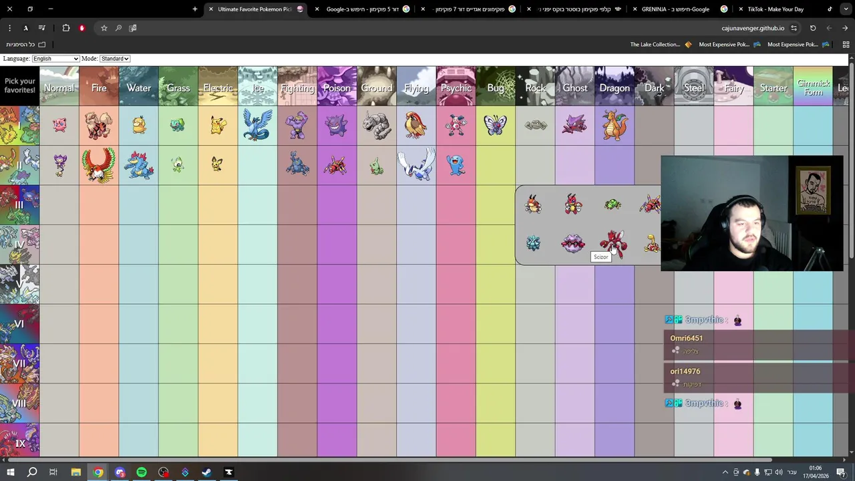Select Pidgeot in the Flying column
855x481 pixels.
[x=416, y=126]
